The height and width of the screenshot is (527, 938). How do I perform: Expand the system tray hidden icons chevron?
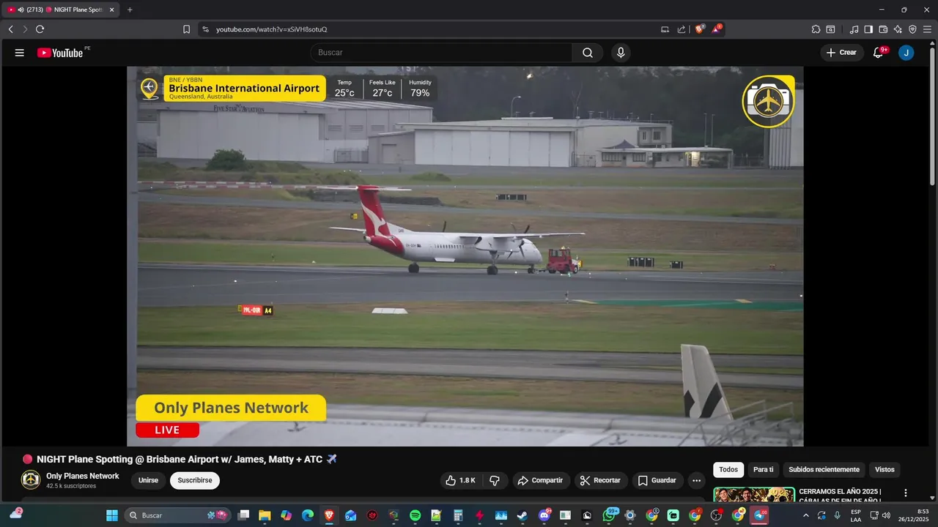806,515
